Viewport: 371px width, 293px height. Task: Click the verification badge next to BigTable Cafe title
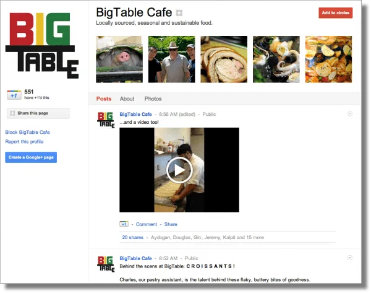click(x=179, y=13)
